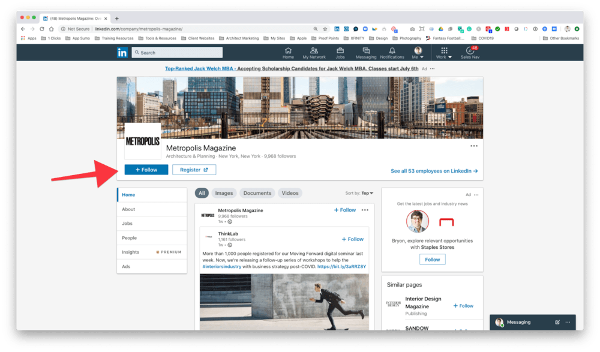Image resolution: width=600 pixels, height=352 pixels.
Task: Open Interior Design Magazine page
Action: coord(423,303)
